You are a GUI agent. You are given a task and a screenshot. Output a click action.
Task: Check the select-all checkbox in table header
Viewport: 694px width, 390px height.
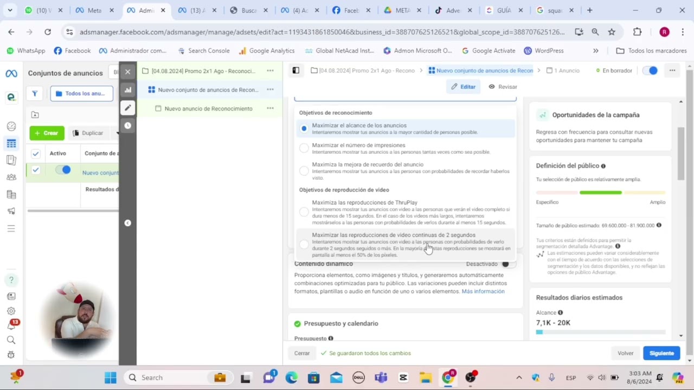tap(36, 153)
